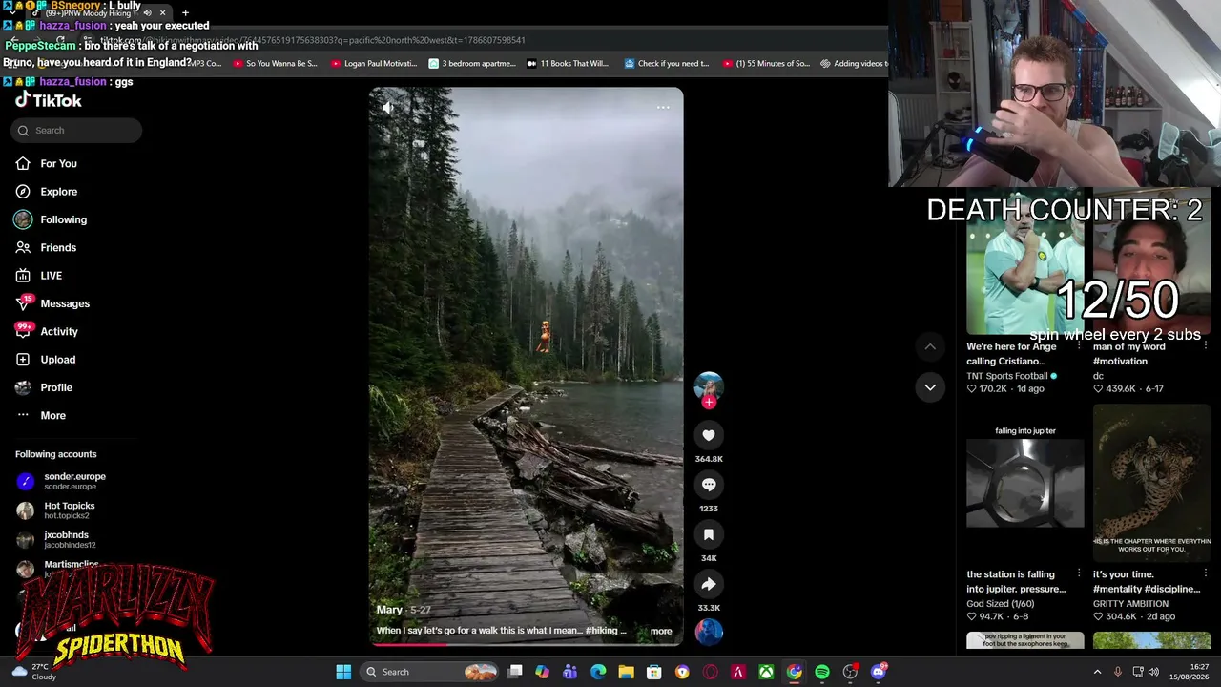
Task: Close the PNW Moody Hiking browser tab
Action: (163, 13)
